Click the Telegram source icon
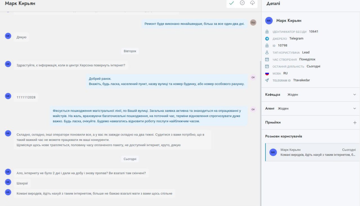Screen dimensions: 360x206 pyautogui.click(x=267, y=39)
